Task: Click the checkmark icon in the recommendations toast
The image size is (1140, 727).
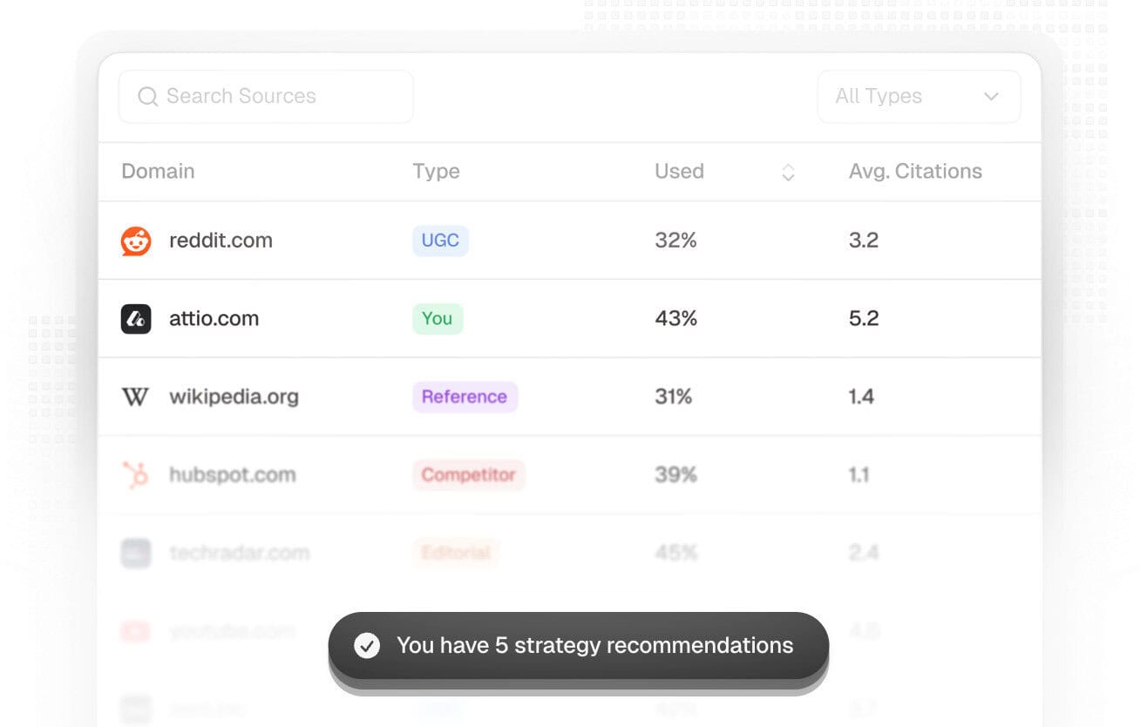Action: [367, 646]
